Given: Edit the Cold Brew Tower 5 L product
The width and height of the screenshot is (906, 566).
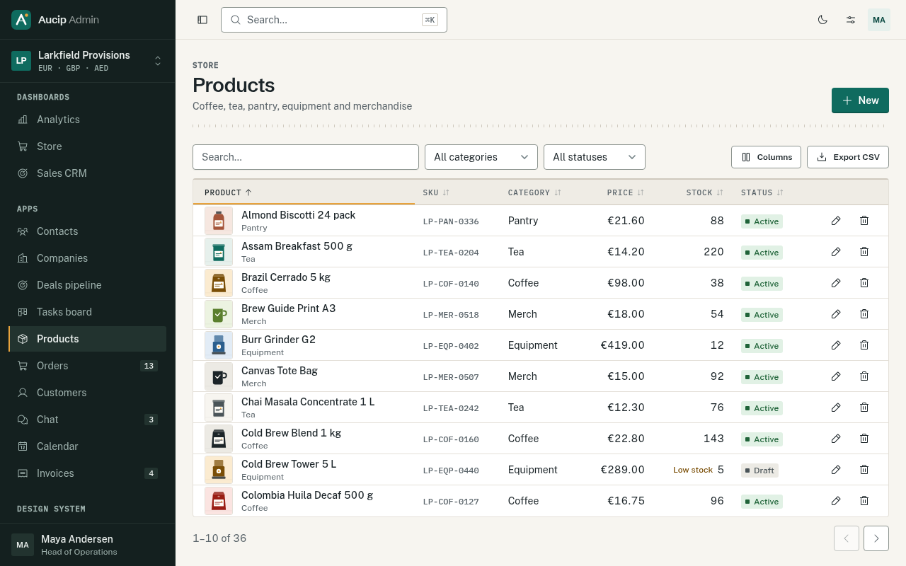Looking at the screenshot, I should point(836,470).
